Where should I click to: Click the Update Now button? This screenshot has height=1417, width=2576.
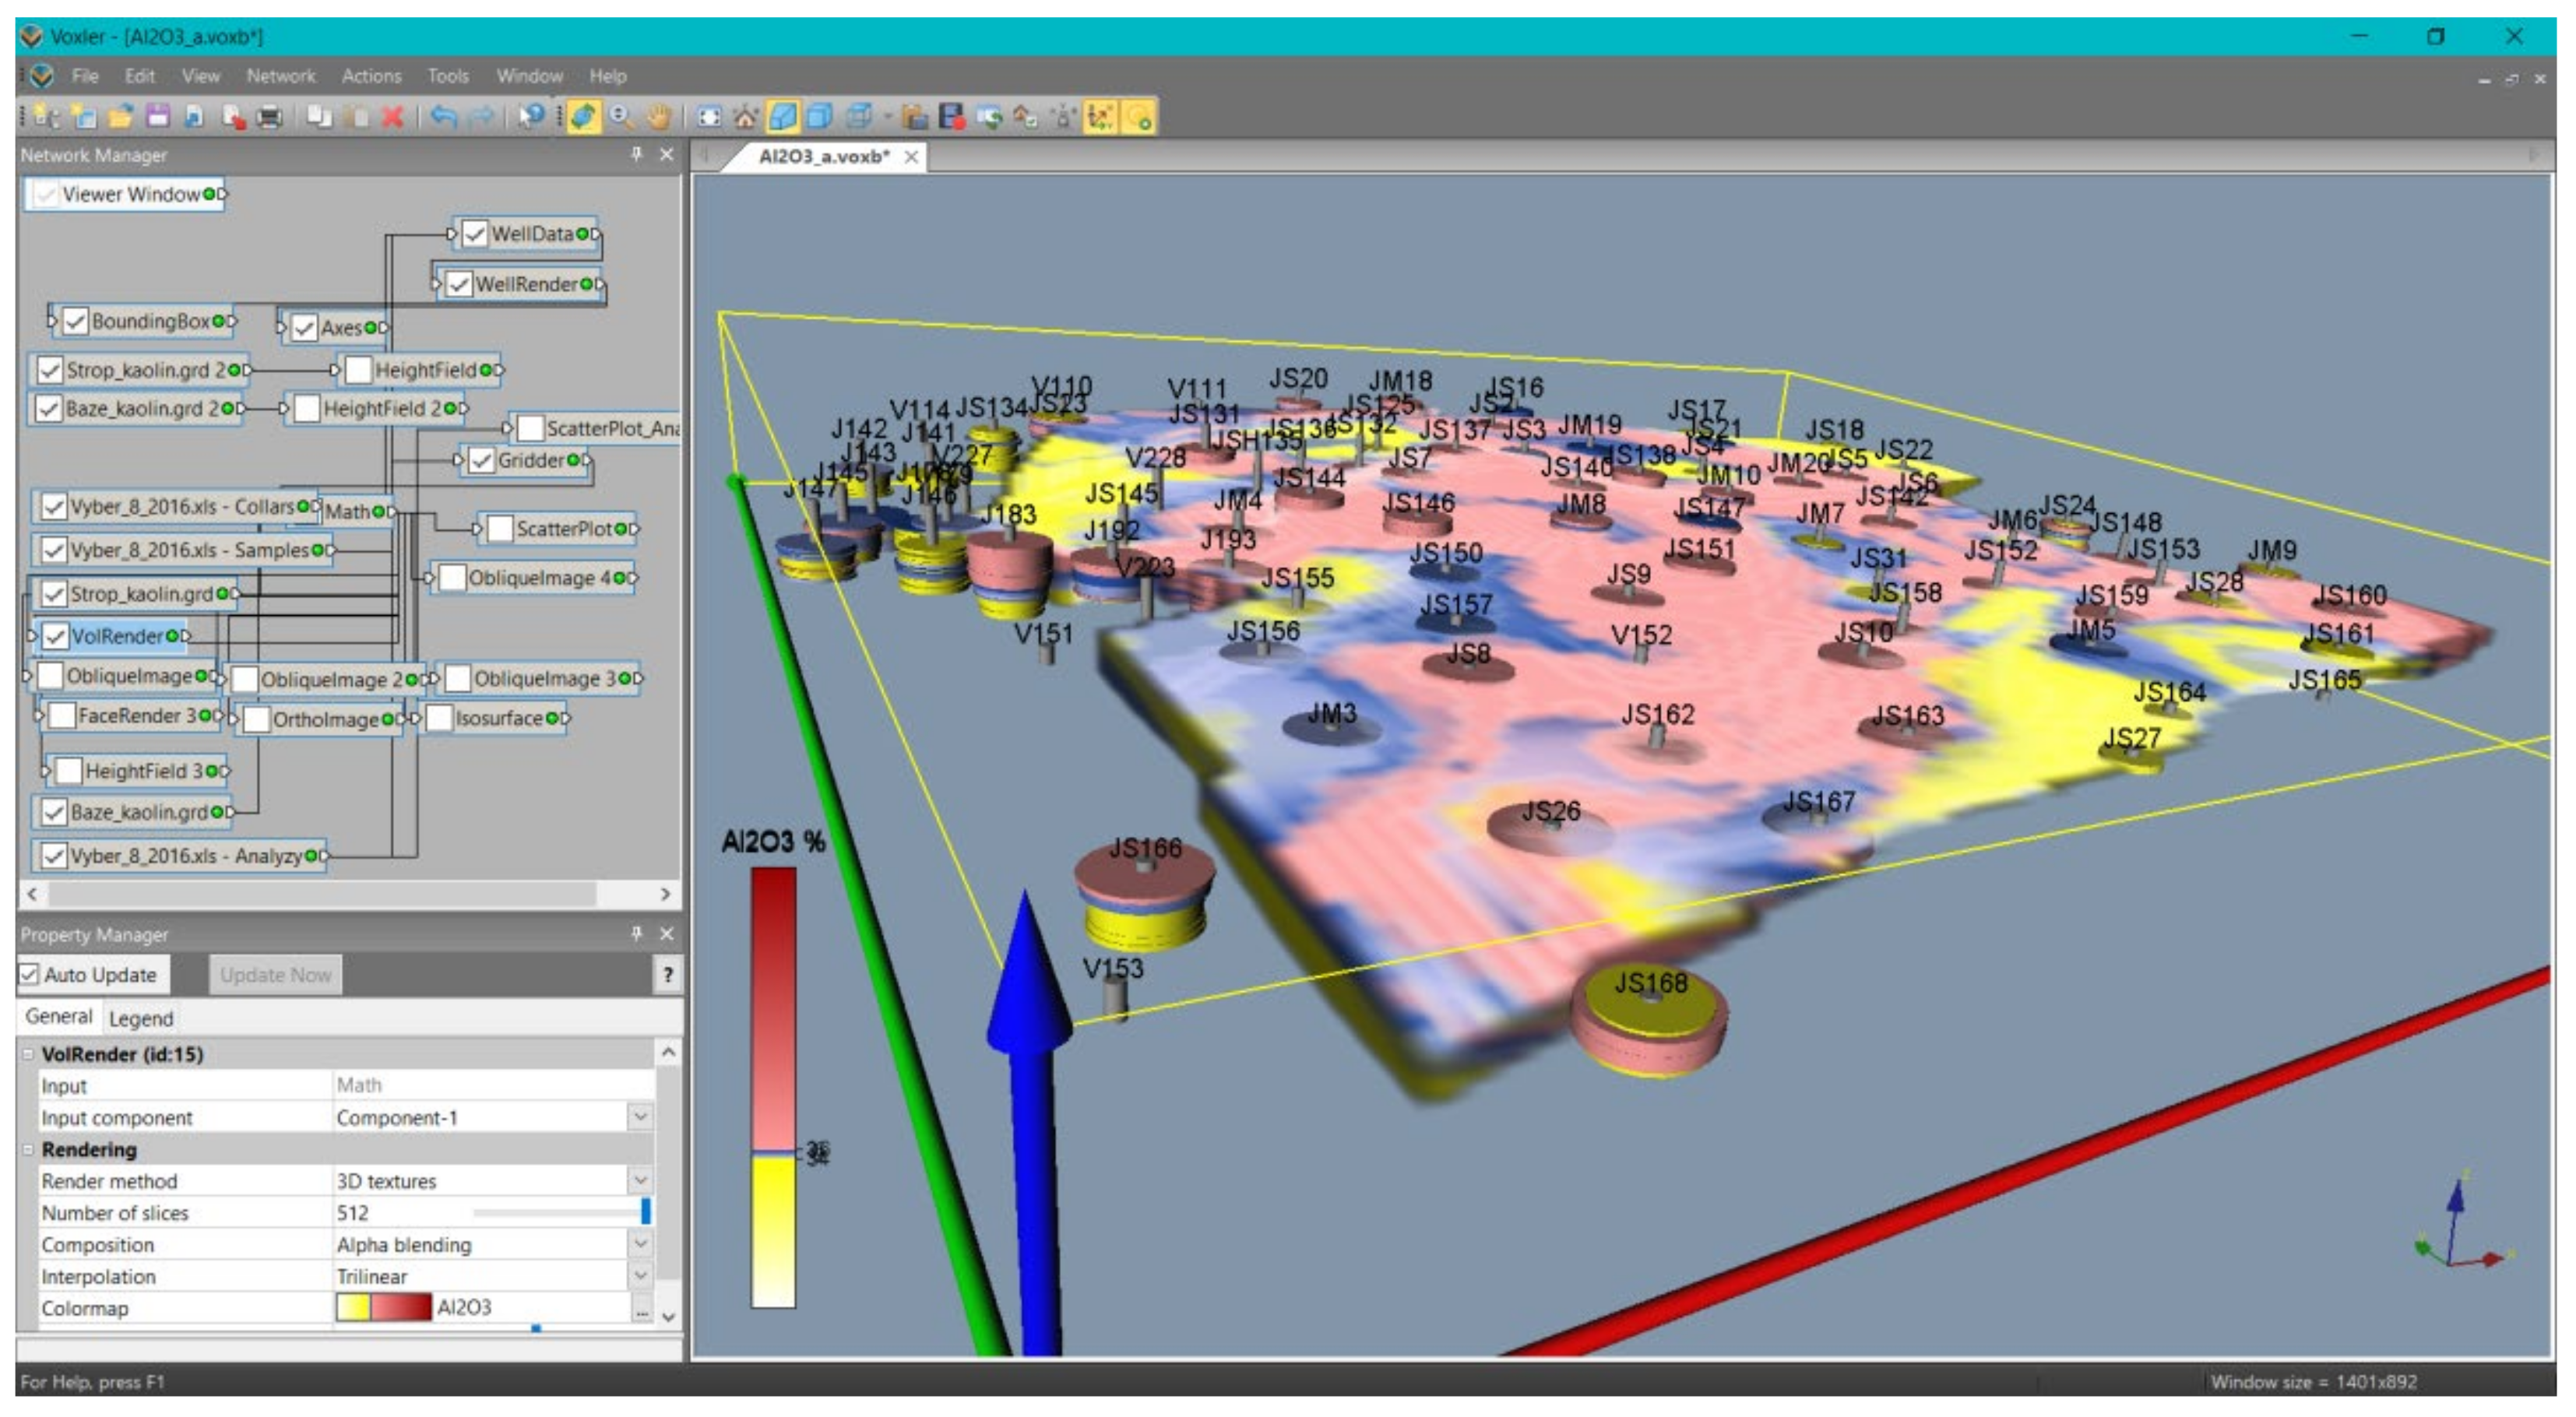coord(275,974)
